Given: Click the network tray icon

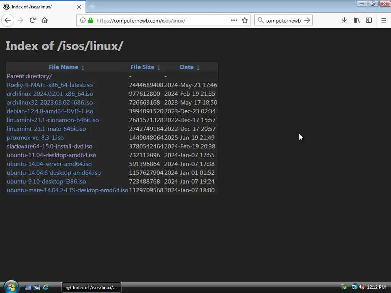Looking at the screenshot, I should click(x=354, y=287).
